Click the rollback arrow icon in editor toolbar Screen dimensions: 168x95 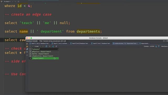tap(15, 2)
